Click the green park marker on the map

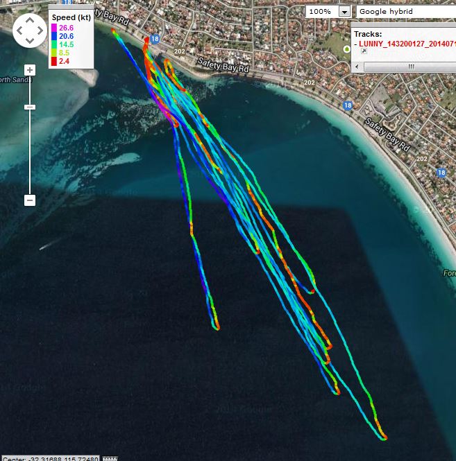tap(346, 49)
